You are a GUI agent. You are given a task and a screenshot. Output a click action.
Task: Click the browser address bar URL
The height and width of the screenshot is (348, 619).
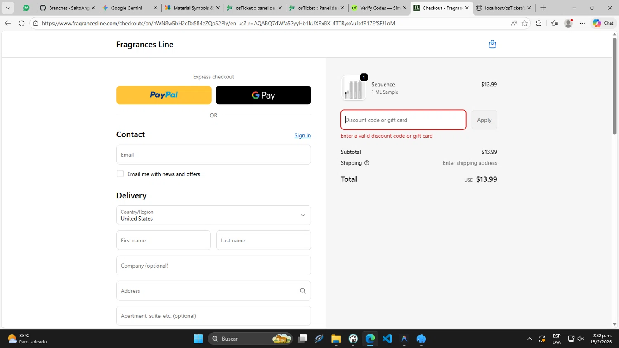[x=218, y=23]
